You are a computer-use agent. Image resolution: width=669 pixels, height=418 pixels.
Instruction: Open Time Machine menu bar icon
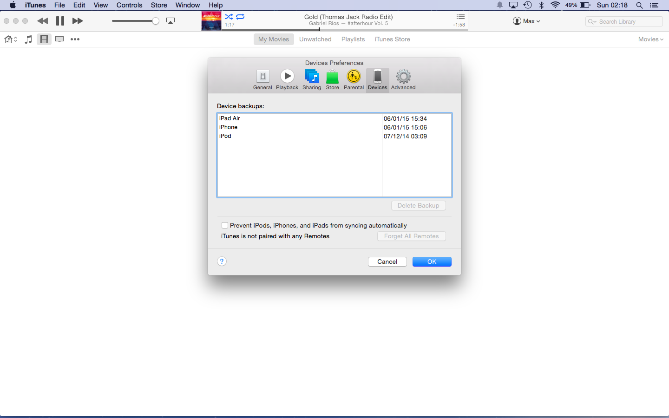[x=528, y=5]
